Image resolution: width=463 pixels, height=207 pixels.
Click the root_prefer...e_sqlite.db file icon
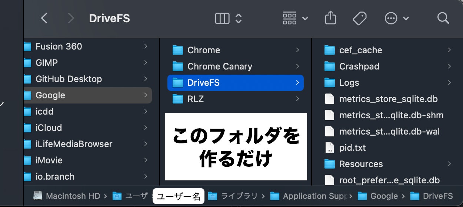330,180
